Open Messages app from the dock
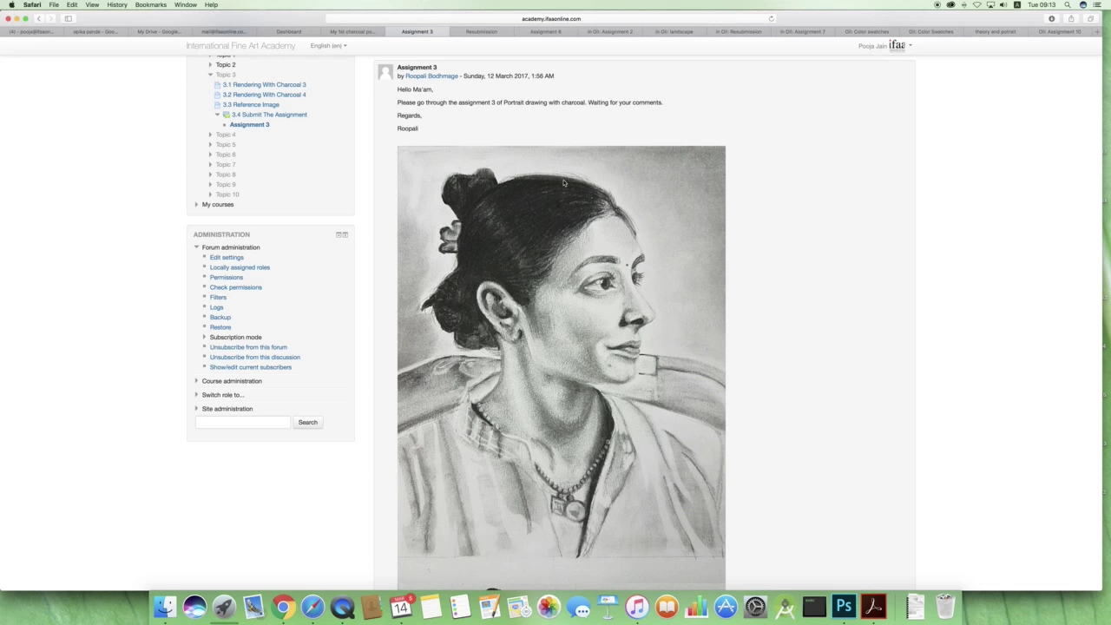The height and width of the screenshot is (625, 1111). [578, 608]
